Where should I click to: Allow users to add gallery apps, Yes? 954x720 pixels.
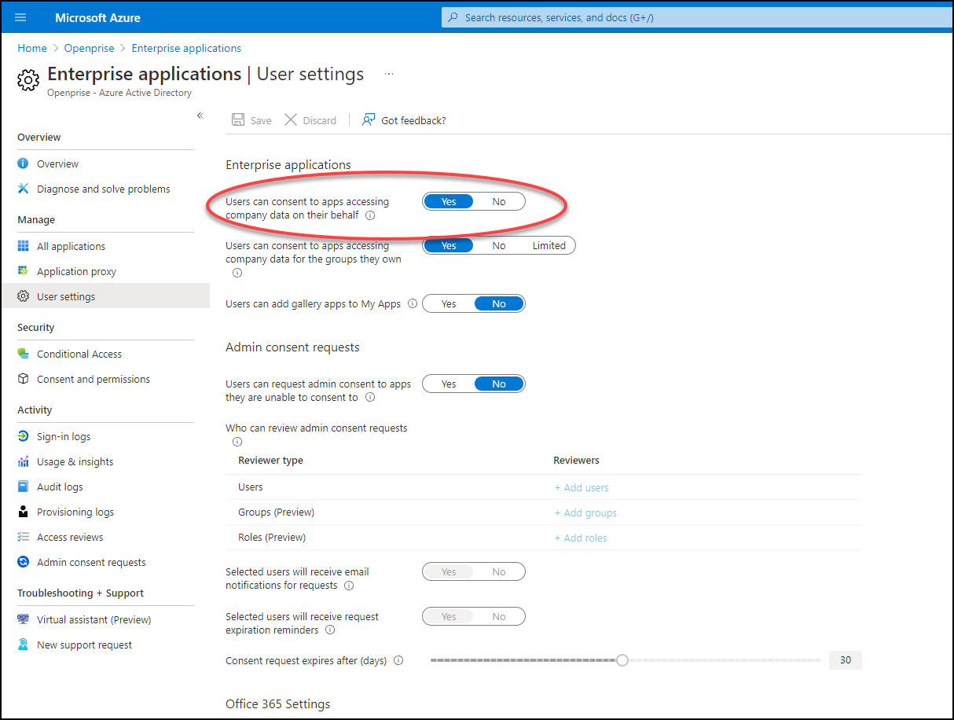(449, 303)
